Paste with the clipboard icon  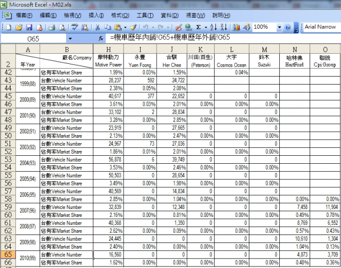(x=118, y=27)
